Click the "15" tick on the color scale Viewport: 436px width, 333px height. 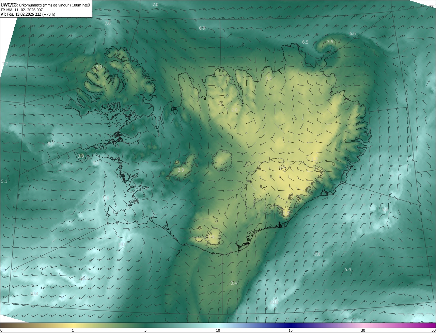(x=291, y=331)
